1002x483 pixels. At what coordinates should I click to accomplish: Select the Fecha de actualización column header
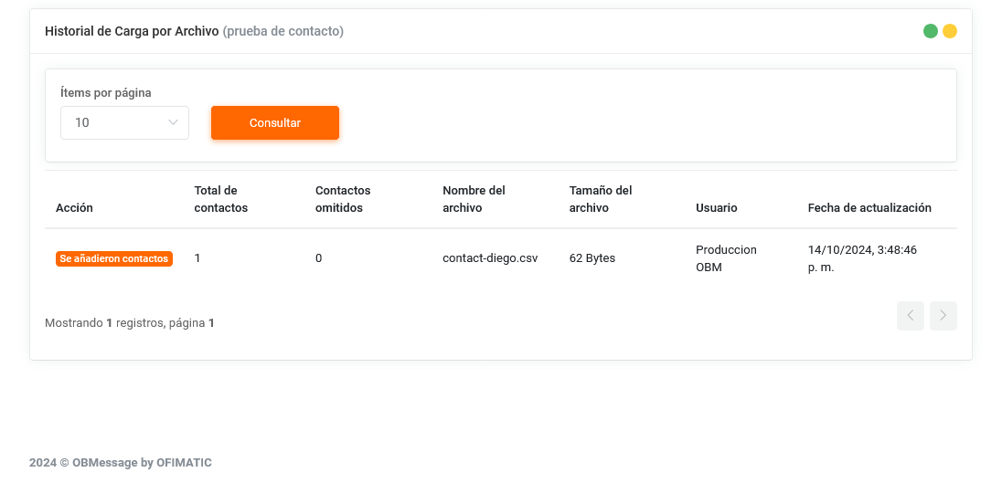pyautogui.click(x=869, y=207)
